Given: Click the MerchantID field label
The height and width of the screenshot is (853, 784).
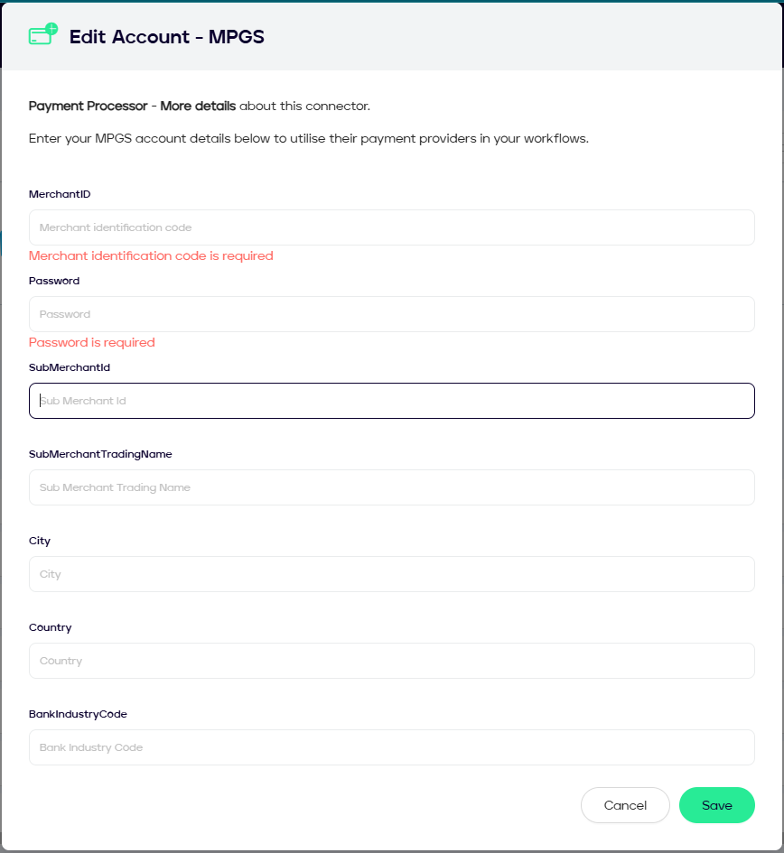Looking at the screenshot, I should pyautogui.click(x=60, y=194).
